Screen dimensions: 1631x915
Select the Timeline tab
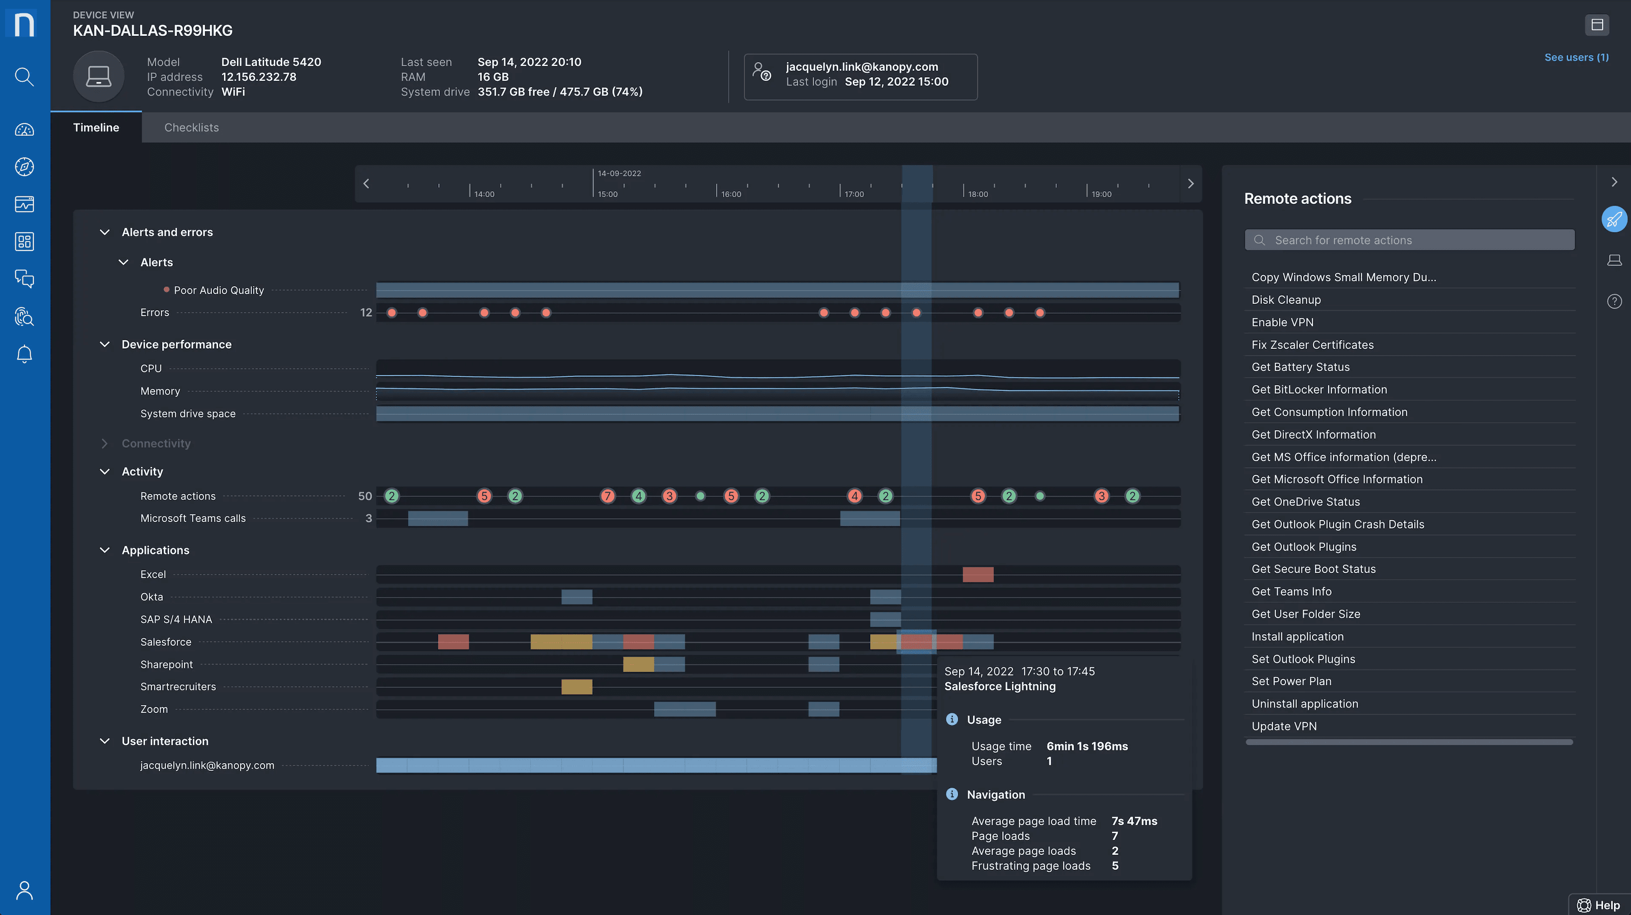[96, 128]
